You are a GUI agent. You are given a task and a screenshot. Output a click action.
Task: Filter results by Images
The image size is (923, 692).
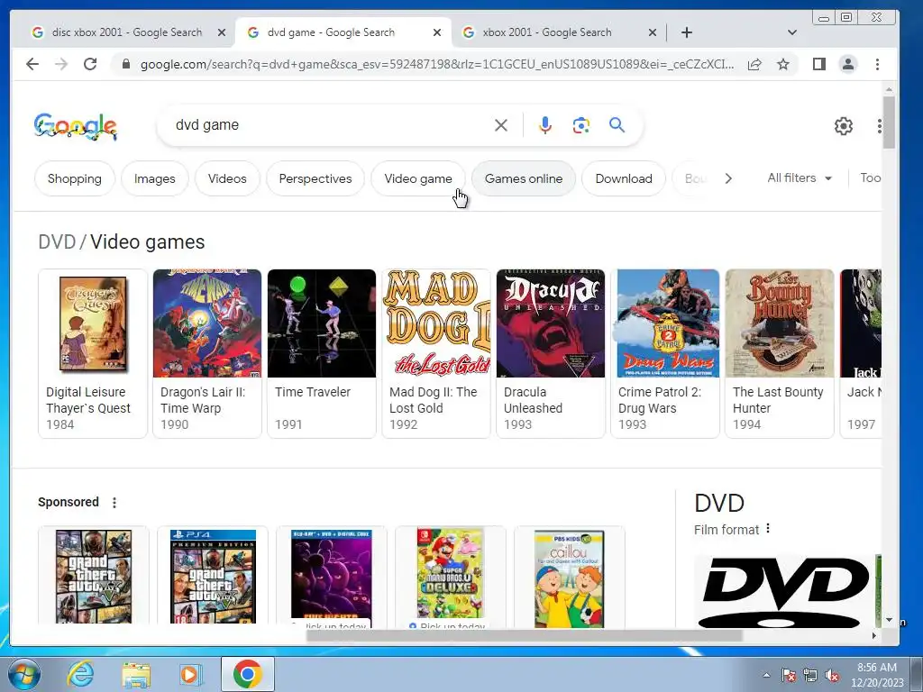155,178
